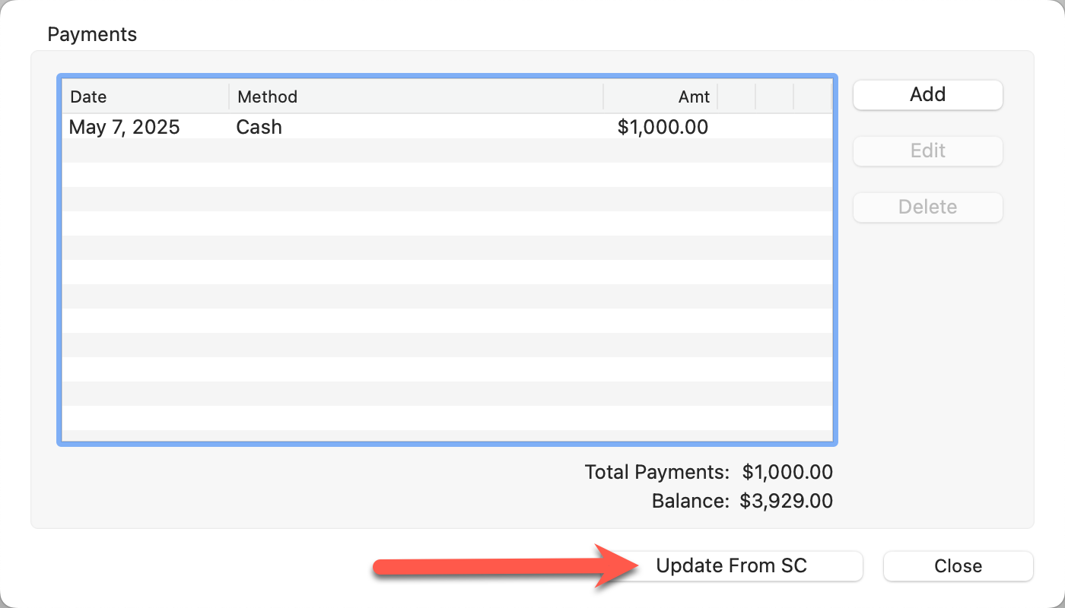Click the $1,000.00 amount in the payment row
Image resolution: width=1065 pixels, height=608 pixels.
coord(663,127)
